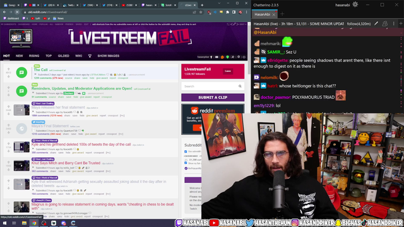Toggle the "Use subreddit style" checkbox

point(186,151)
